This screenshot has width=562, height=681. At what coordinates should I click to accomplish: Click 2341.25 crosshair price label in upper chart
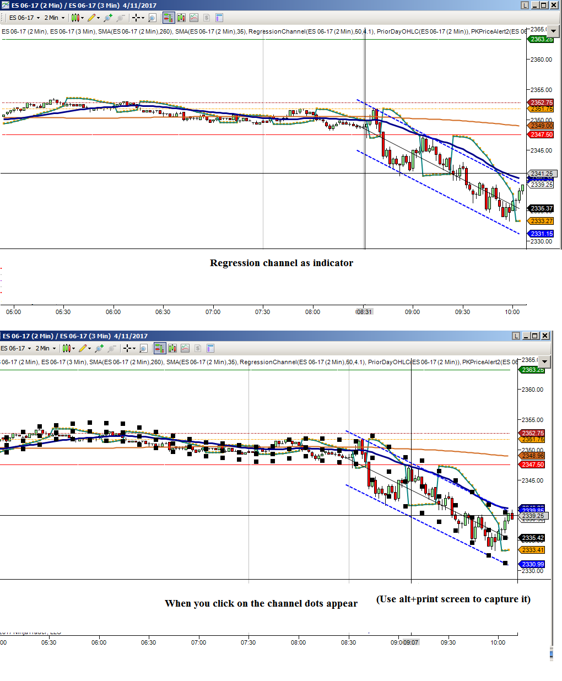(x=542, y=174)
